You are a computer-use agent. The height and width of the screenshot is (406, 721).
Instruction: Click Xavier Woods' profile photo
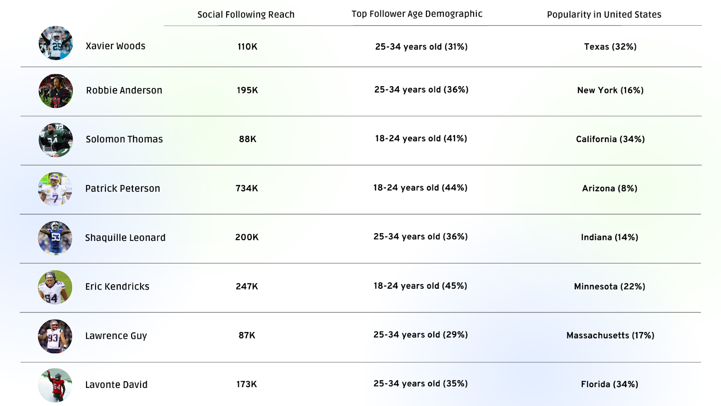coord(55,43)
